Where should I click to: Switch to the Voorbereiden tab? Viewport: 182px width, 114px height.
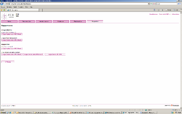[26, 21]
